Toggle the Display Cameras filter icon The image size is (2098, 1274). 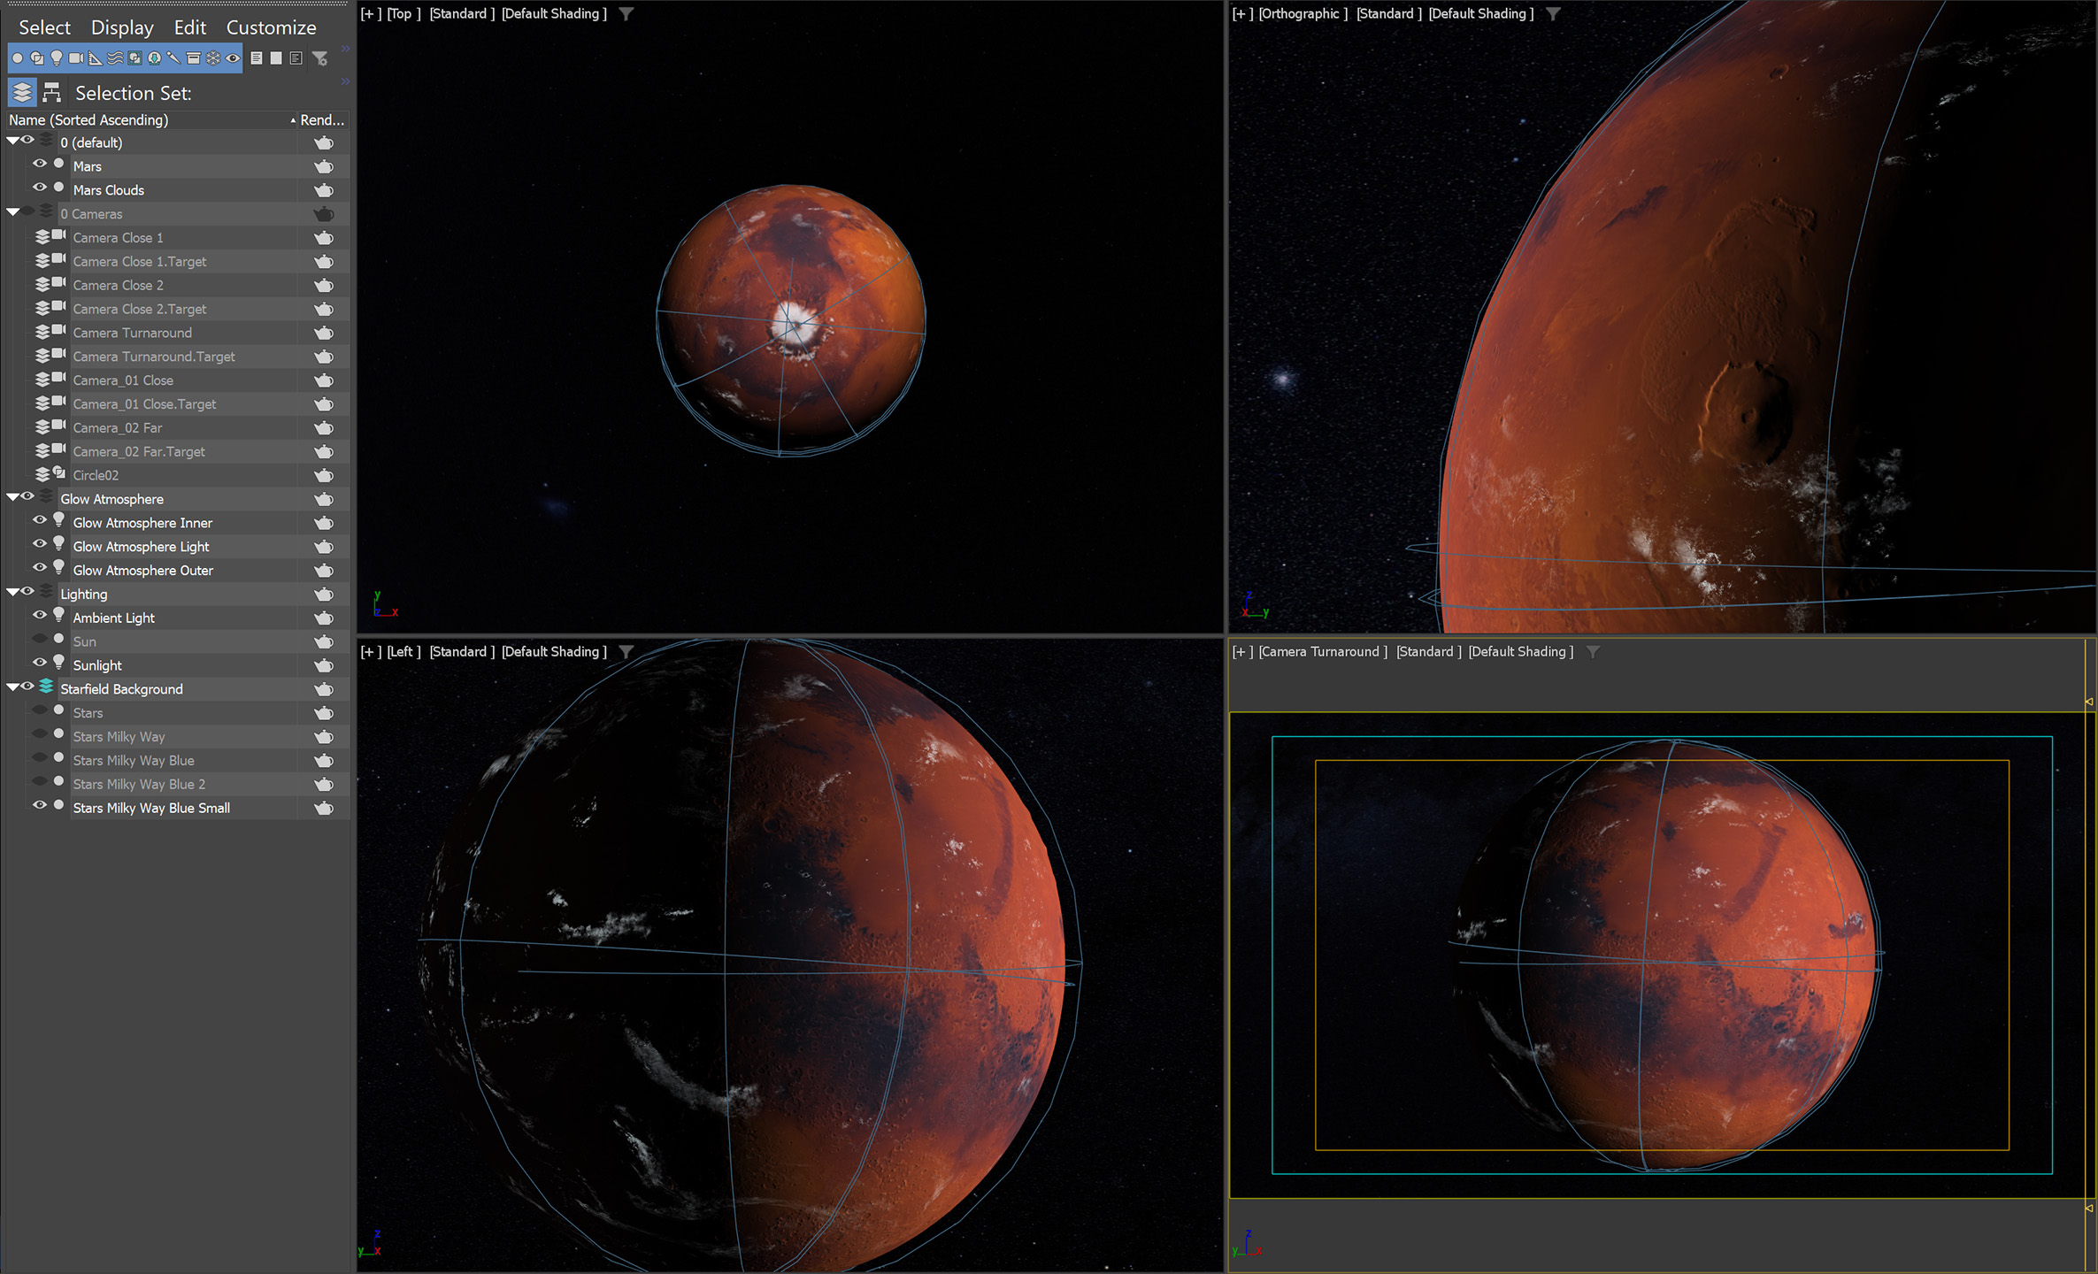pyautogui.click(x=76, y=58)
